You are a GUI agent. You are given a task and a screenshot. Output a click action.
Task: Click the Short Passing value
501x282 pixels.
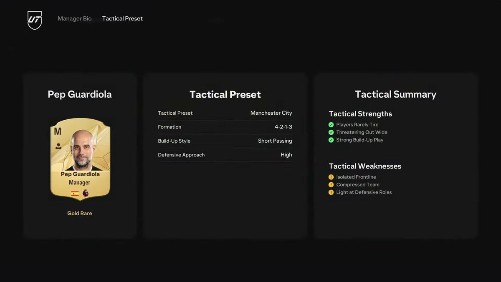pyautogui.click(x=275, y=141)
